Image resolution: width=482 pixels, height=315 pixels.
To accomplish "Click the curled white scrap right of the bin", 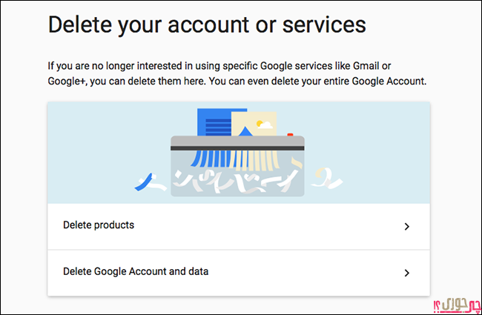I will [326, 179].
